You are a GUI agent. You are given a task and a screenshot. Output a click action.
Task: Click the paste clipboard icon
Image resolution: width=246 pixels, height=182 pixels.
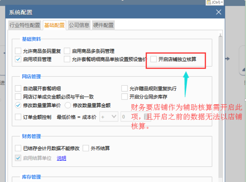(x=209, y=2)
